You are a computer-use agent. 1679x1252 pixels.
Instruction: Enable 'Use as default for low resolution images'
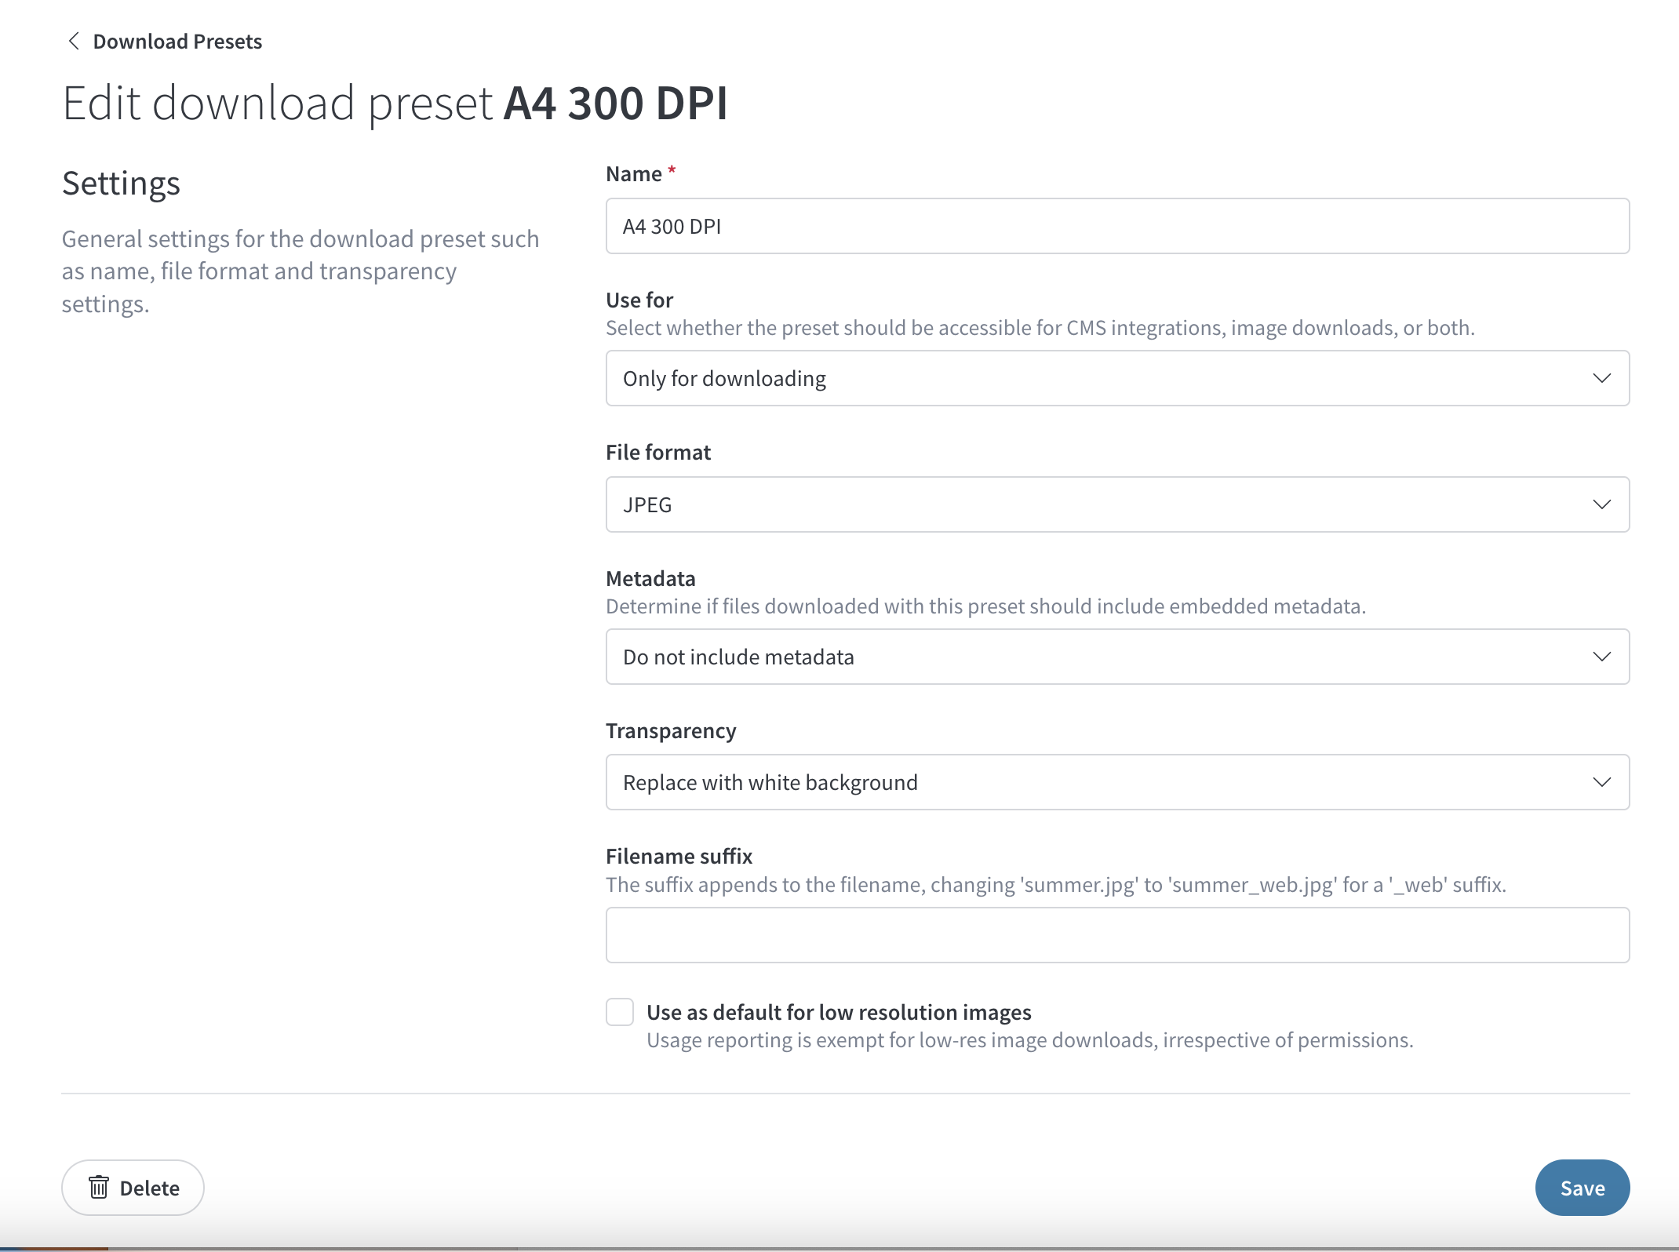[620, 1012]
